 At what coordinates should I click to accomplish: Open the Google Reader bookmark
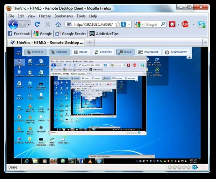pyautogui.click(x=71, y=33)
